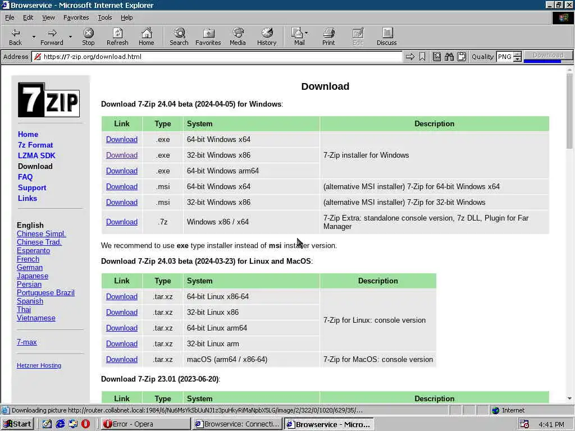Click the vertical scrollbar thumb
The image size is (575, 431).
coord(569,111)
